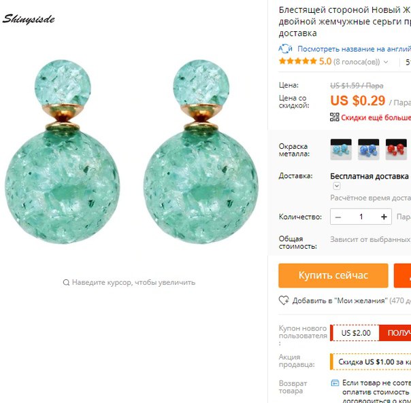Select the light blue earrings color option

pos(341,150)
